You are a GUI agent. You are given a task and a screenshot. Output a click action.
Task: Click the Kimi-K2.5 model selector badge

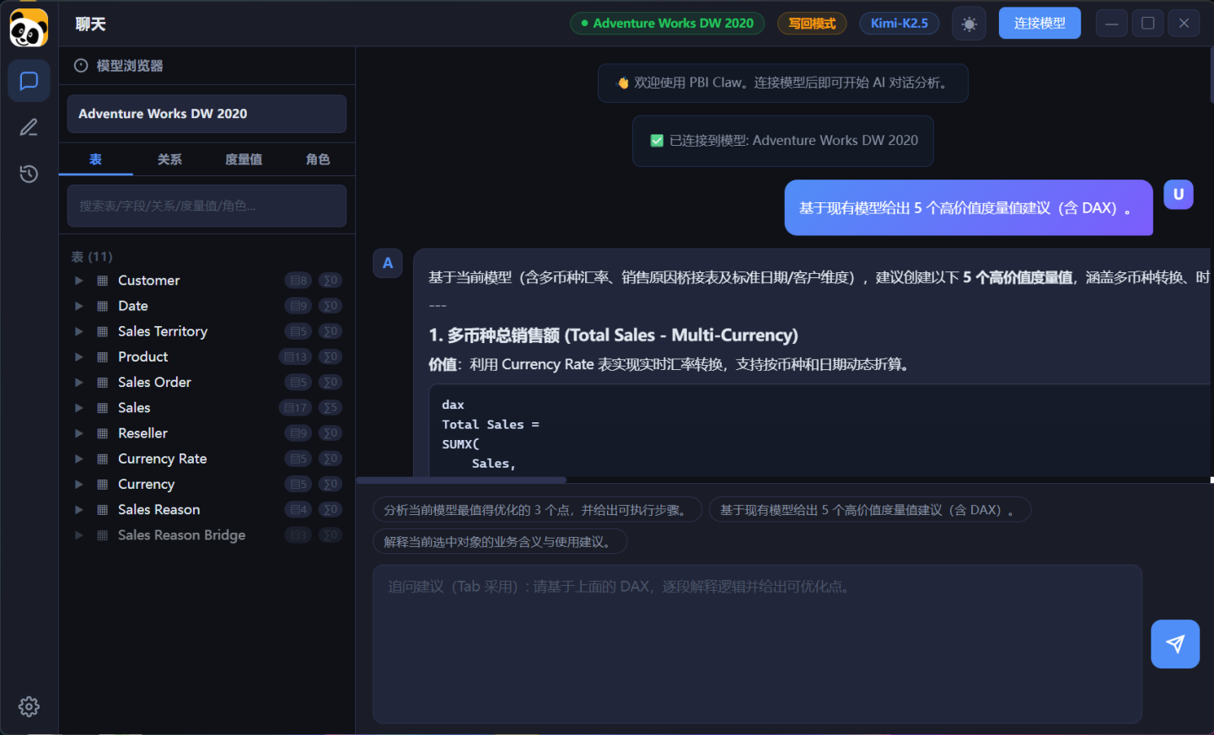[x=899, y=24]
